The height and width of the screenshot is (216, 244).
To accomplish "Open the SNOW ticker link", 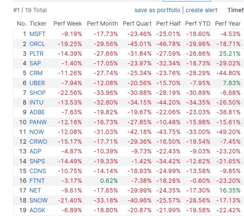I will pos(38,200).
